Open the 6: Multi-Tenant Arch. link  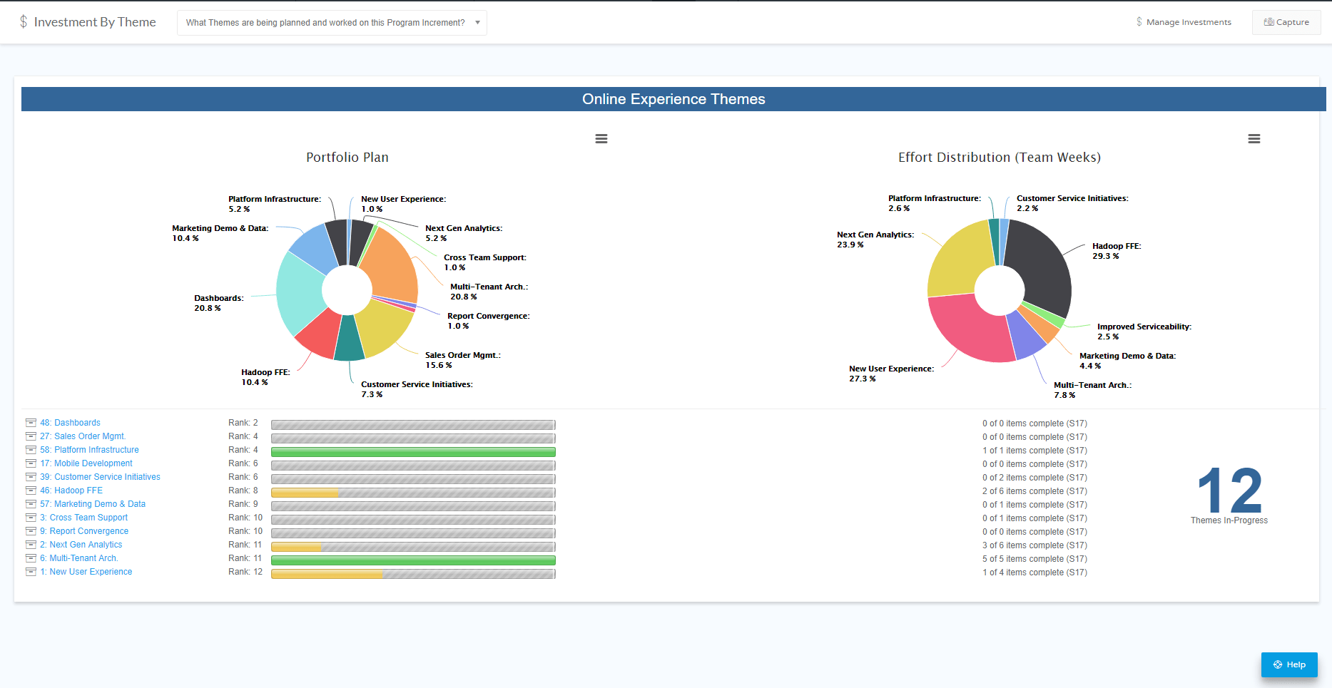(79, 558)
